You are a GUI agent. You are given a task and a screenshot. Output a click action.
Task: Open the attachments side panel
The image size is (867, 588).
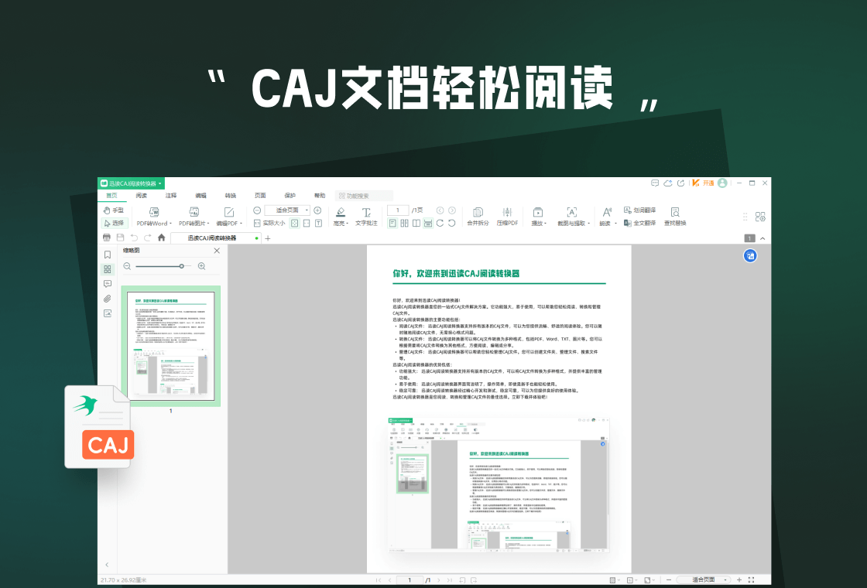tap(108, 299)
